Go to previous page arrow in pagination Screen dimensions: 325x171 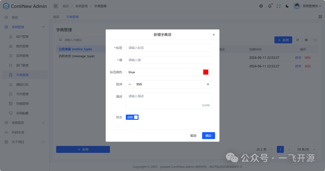pyautogui.click(x=271, y=149)
